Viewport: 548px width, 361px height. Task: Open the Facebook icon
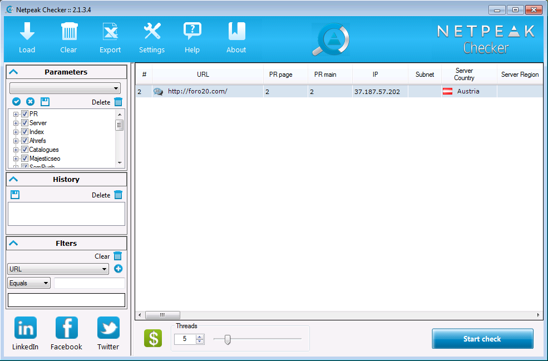(66, 328)
